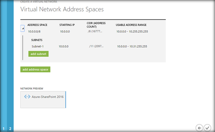215x132 pixels.
Task: Click the SUBNETS section label
Action: pos(37,40)
